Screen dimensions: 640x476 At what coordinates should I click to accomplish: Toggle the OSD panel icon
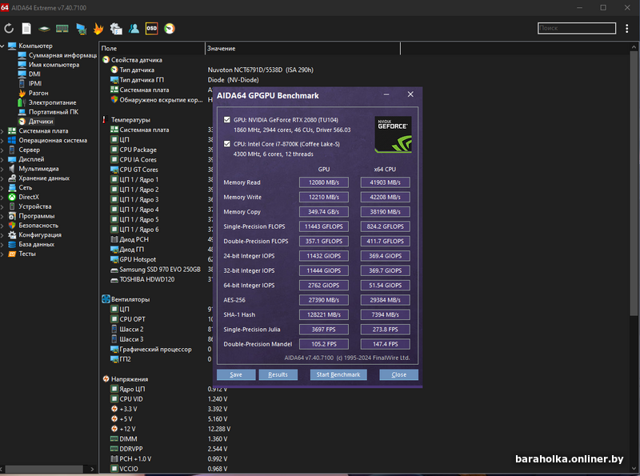(x=151, y=28)
